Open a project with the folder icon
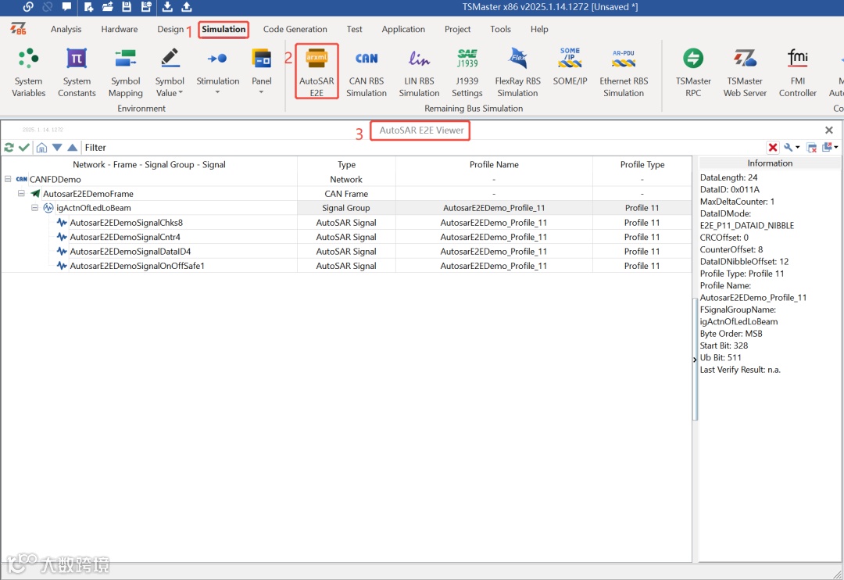The width and height of the screenshot is (844, 580). [108, 7]
